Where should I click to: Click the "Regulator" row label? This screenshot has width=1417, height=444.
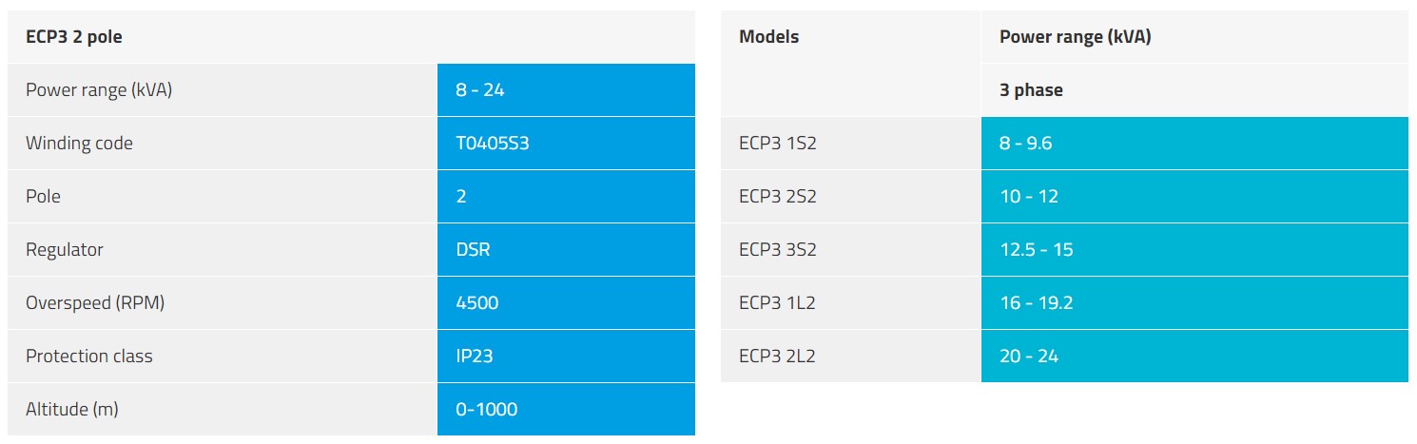tap(65, 250)
